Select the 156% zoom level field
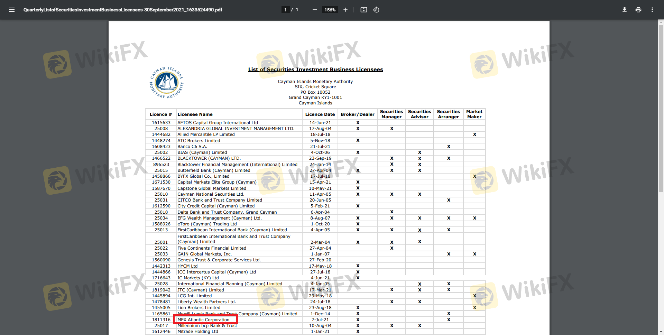Viewport: 664px width, 335px height. 330,10
